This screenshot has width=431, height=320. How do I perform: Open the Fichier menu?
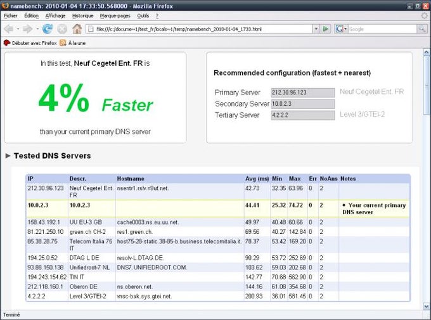11,16
